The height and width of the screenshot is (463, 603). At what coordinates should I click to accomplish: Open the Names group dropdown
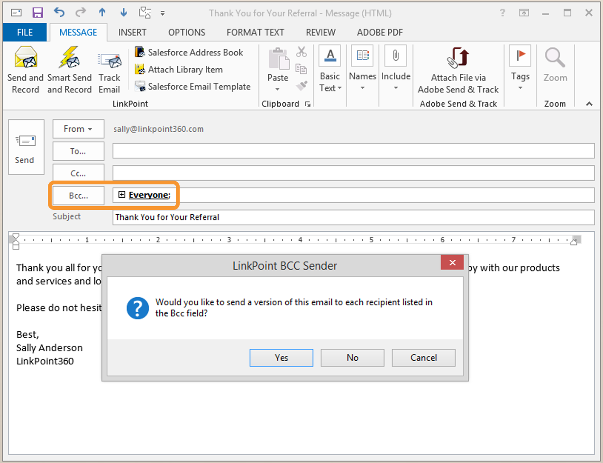point(363,68)
